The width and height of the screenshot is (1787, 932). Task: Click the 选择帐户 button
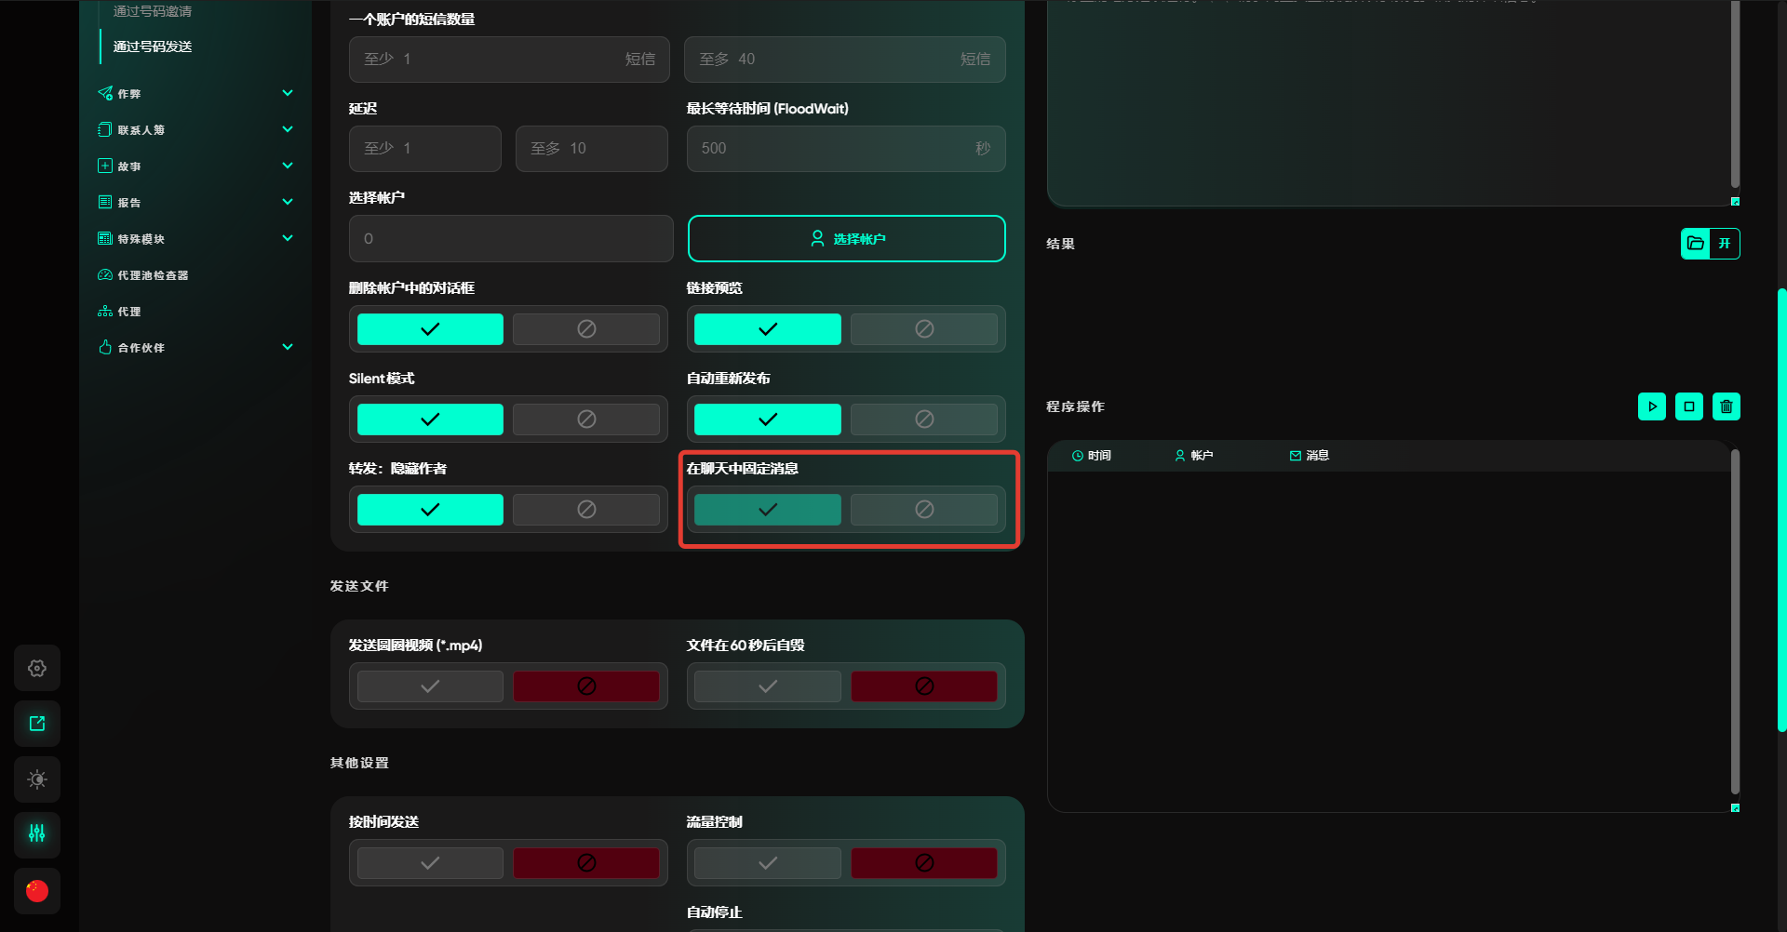[846, 239]
